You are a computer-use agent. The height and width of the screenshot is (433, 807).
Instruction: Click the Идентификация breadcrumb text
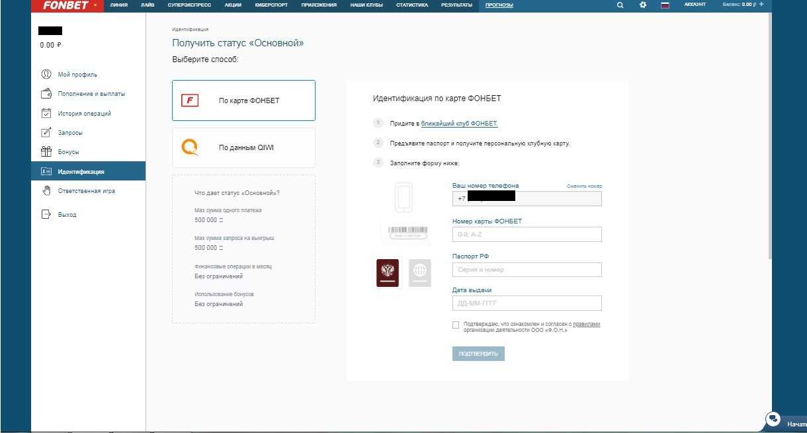[190, 30]
